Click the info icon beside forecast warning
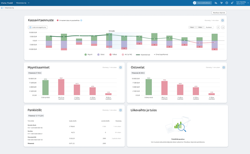 [x=81, y=20]
